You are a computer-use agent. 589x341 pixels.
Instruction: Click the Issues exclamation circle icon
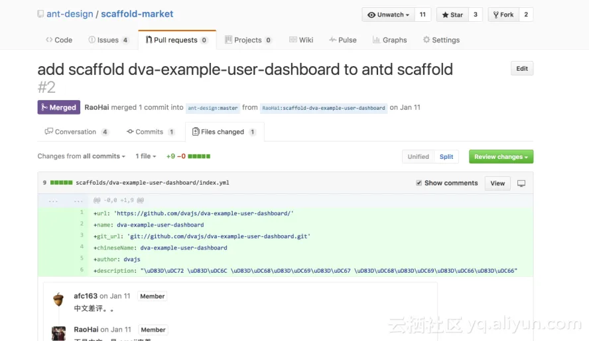pyautogui.click(x=92, y=39)
